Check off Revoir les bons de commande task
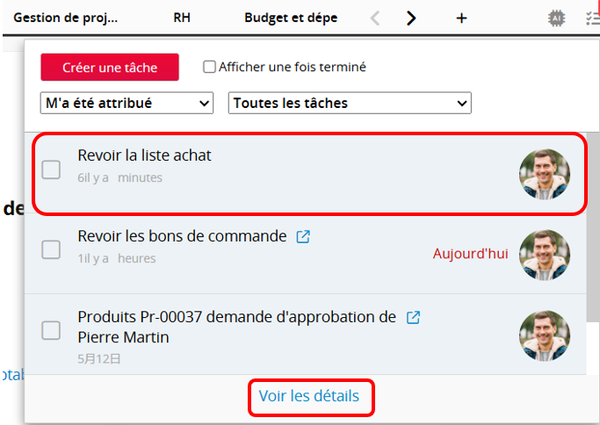This screenshot has width=600, height=425. coord(51,249)
